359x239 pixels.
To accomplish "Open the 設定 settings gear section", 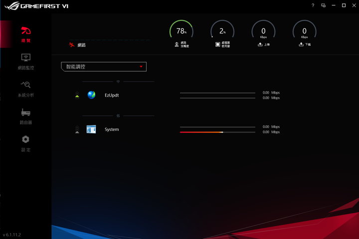I will [25, 144].
